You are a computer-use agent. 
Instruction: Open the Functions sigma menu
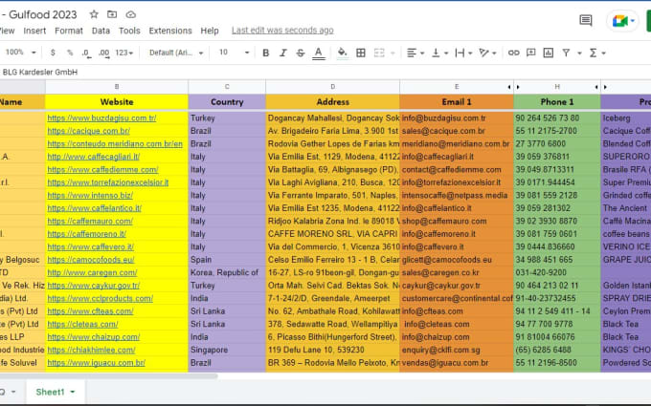(594, 53)
